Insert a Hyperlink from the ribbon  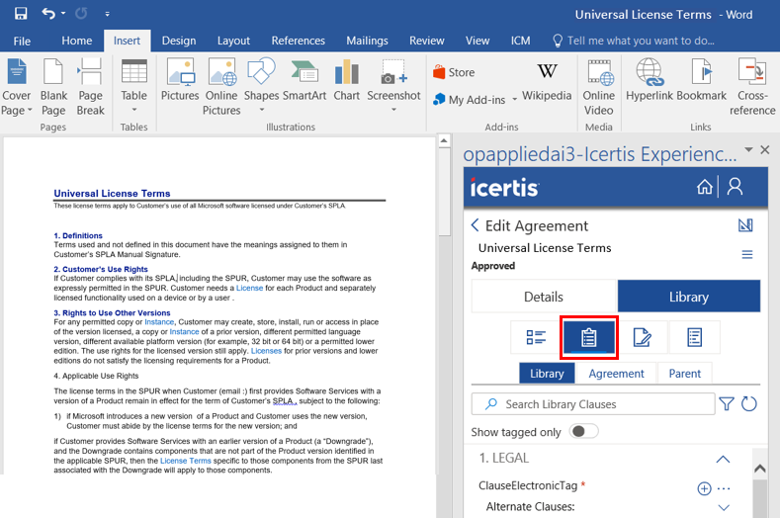pos(649,81)
